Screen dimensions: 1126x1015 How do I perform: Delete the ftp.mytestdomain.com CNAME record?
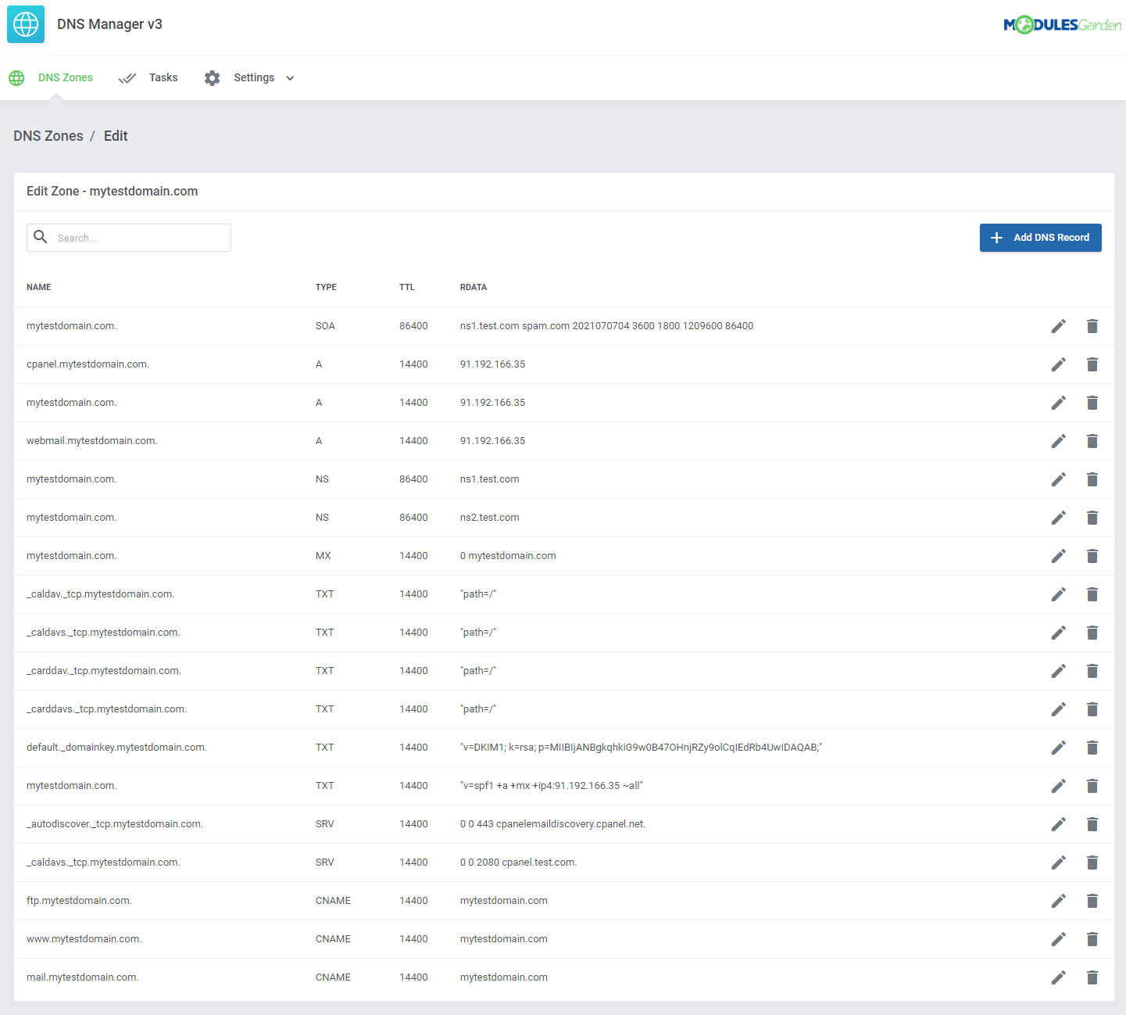(x=1092, y=901)
